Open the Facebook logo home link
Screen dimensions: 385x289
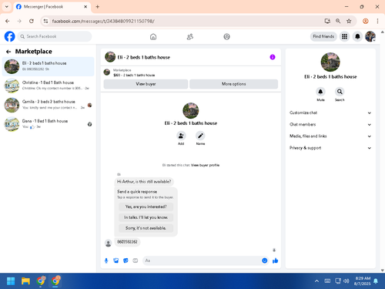click(10, 36)
